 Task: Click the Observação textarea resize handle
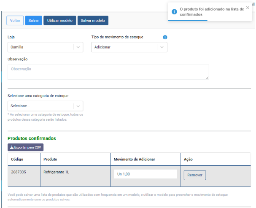(x=207, y=78)
